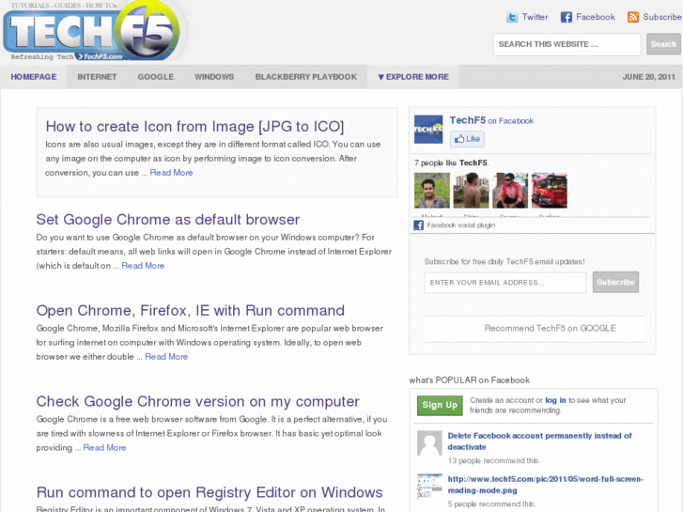Focus the Enter your email address field
The width and height of the screenshot is (683, 512).
tap(504, 283)
